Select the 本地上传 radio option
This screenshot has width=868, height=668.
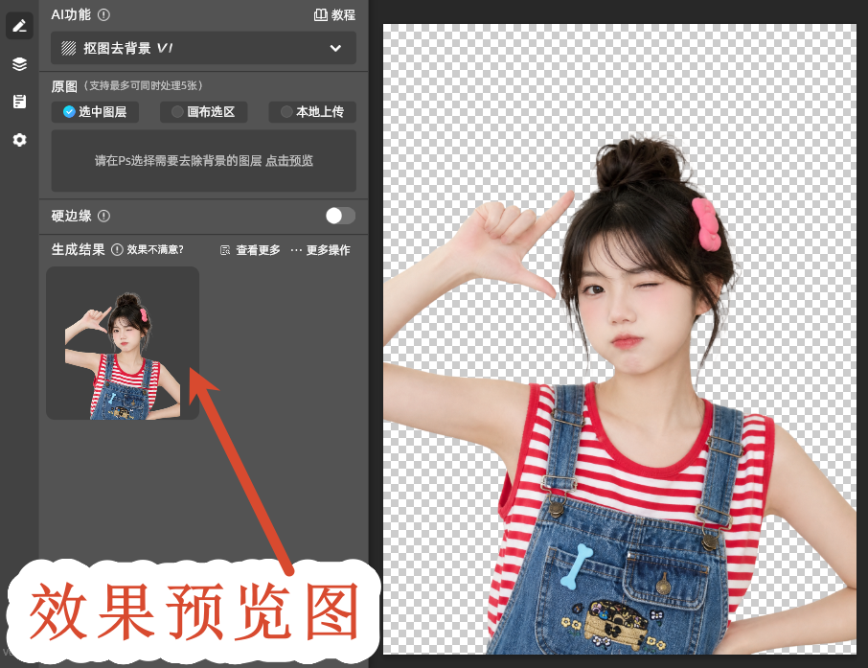coord(312,112)
